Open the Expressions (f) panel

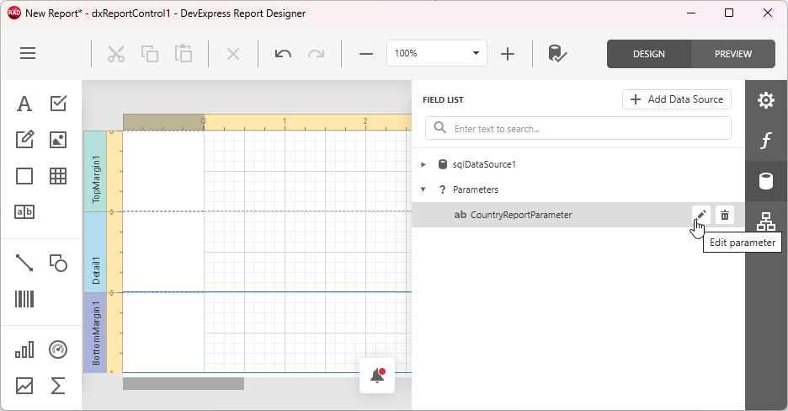[x=766, y=141]
